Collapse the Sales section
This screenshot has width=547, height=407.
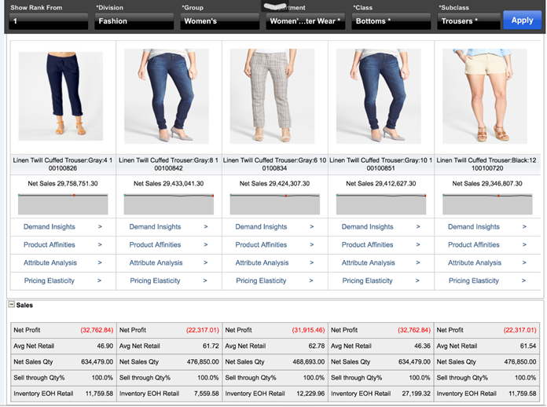click(x=12, y=305)
